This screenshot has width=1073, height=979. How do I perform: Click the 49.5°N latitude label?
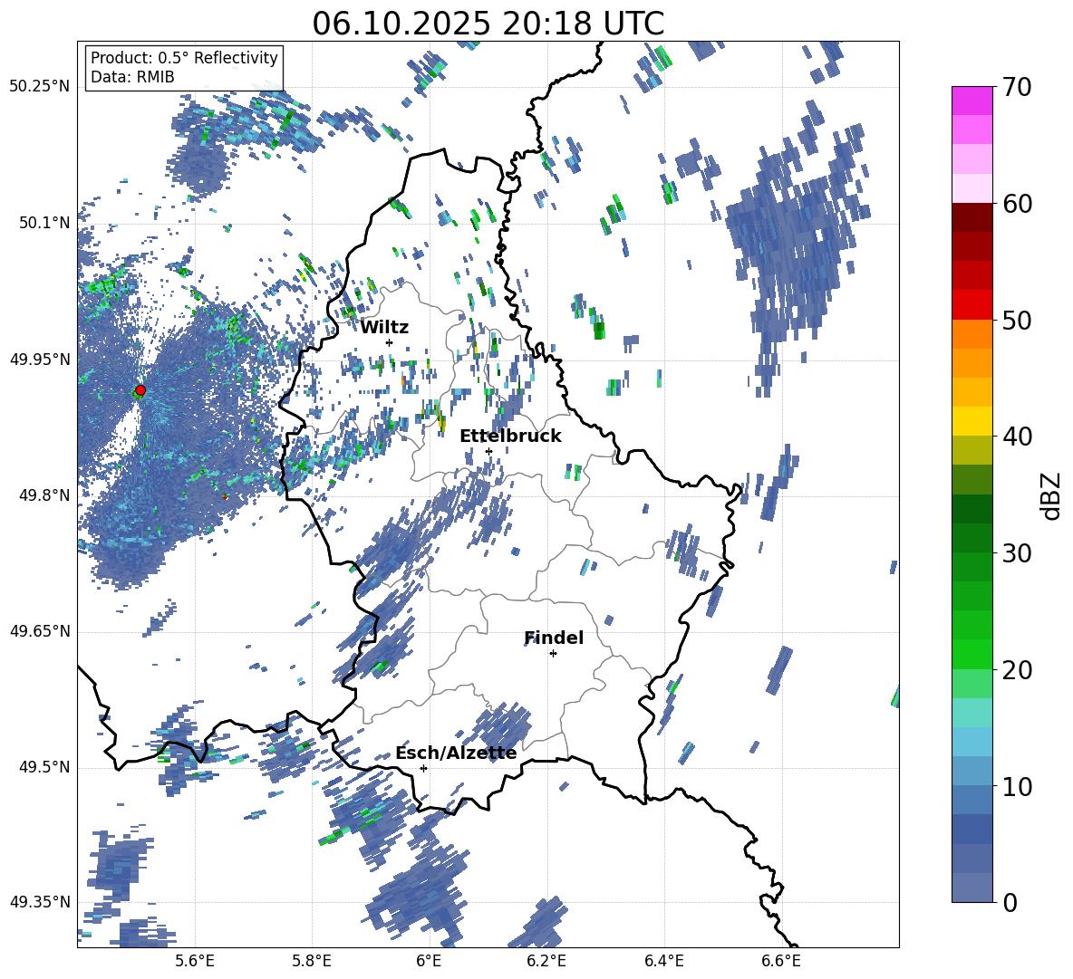[x=44, y=767]
